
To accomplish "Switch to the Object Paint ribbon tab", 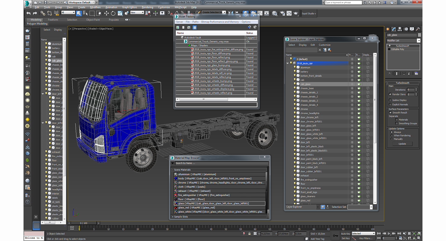I will click(x=93, y=20).
